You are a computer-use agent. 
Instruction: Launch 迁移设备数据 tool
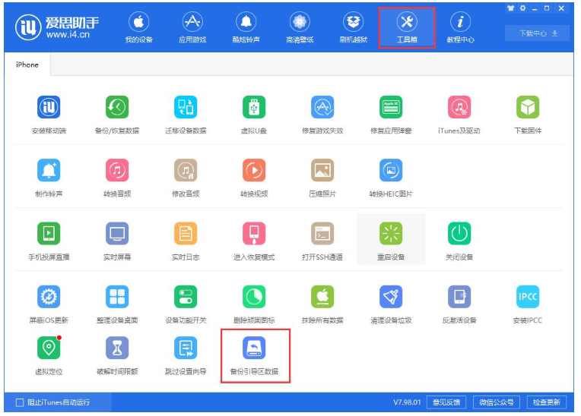[186, 107]
